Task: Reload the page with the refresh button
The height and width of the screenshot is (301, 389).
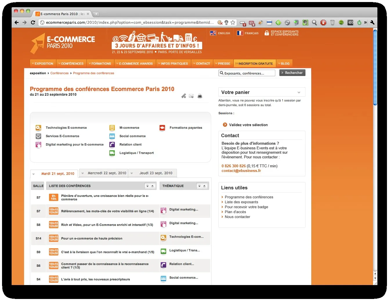Action: [x=33, y=22]
